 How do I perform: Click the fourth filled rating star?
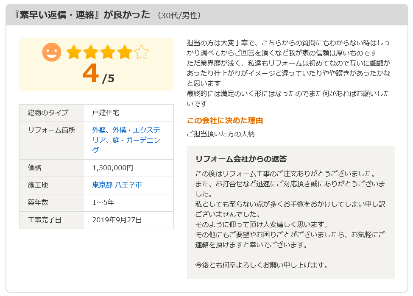click(x=124, y=52)
